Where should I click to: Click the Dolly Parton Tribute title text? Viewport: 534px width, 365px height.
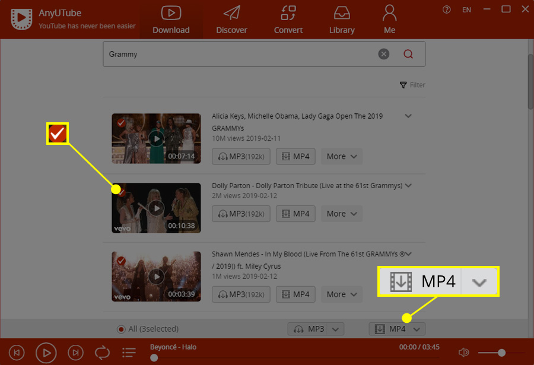(x=307, y=186)
